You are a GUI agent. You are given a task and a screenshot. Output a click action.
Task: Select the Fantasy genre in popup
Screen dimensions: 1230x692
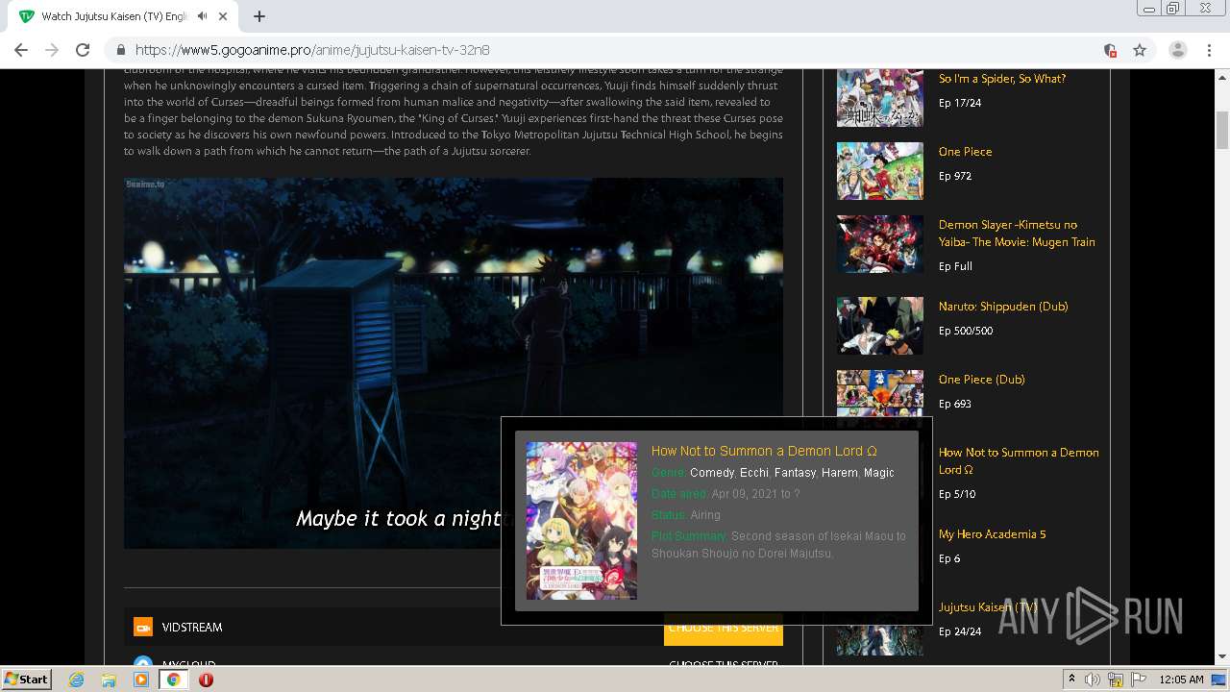[x=795, y=473]
